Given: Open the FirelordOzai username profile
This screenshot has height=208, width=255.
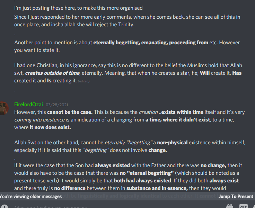Looking at the screenshot, I should pyautogui.click(x=28, y=105).
